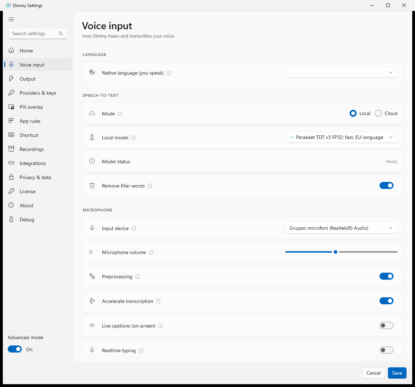Image resolution: width=415 pixels, height=387 pixels.
Task: Click info icon beside Preprocessing
Action: coord(138,277)
